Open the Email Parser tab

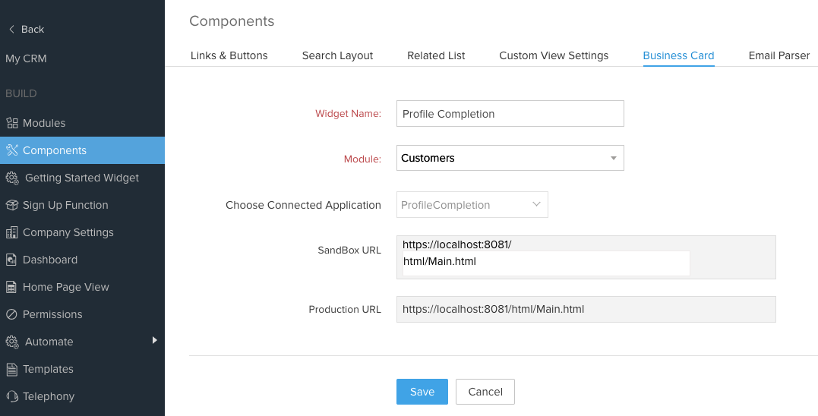tap(779, 55)
